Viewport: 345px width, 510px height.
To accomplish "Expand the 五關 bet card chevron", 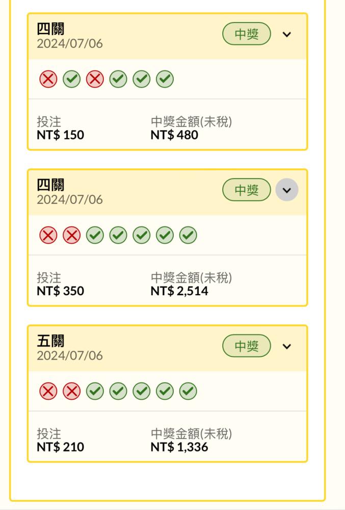I will point(286,346).
